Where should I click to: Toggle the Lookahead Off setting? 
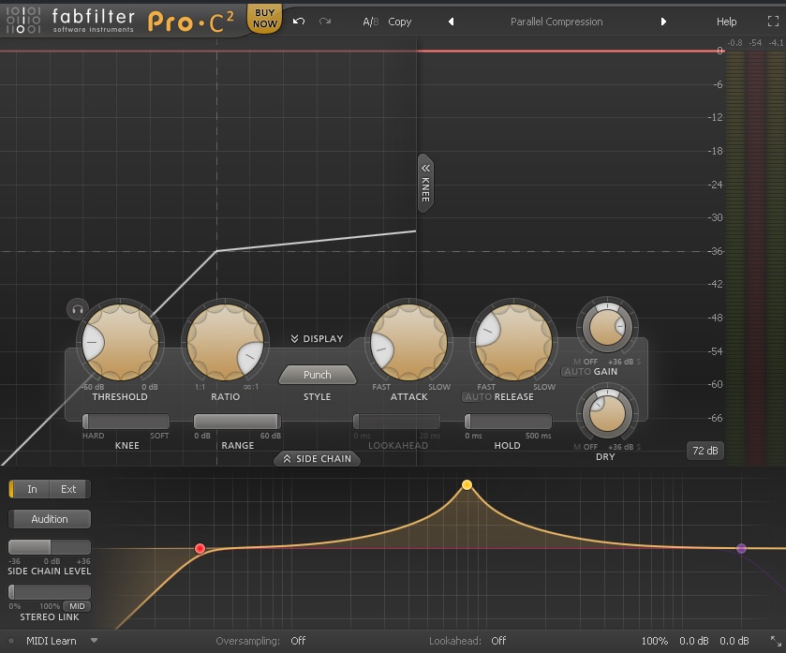pos(498,641)
